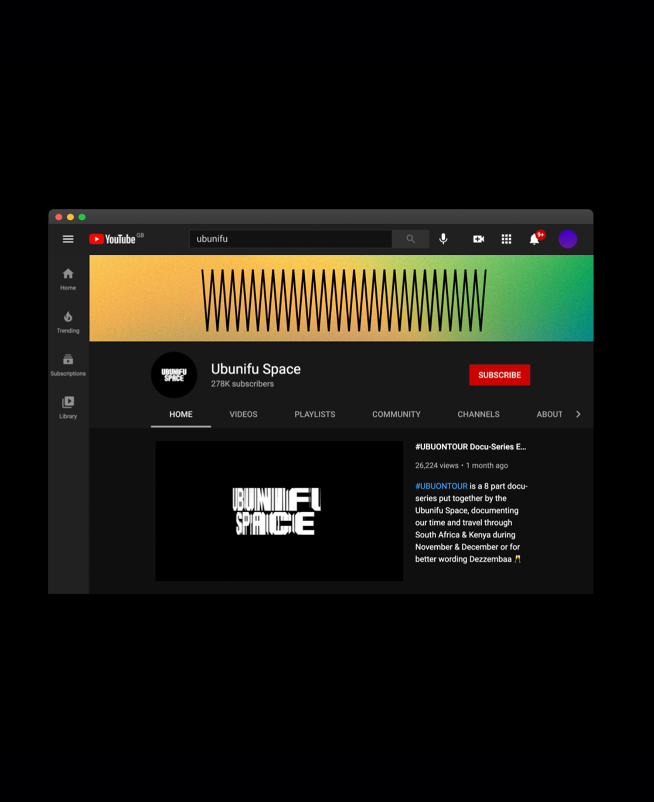Click the red SUBSCRIBE button
The width and height of the screenshot is (654, 802).
[500, 375]
